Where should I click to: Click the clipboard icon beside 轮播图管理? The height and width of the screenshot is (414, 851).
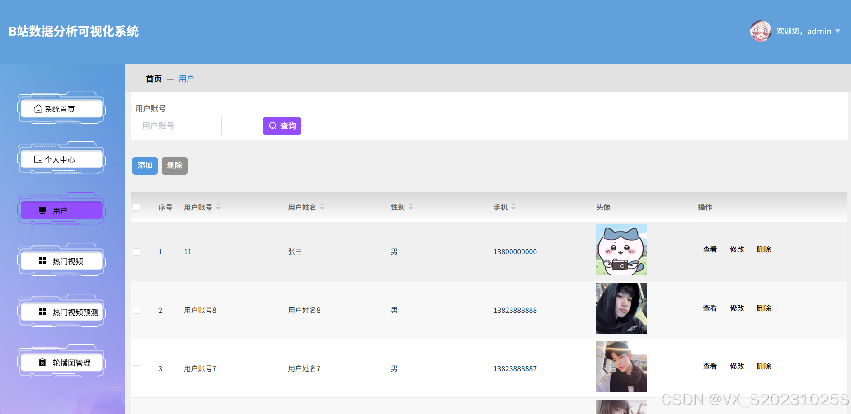point(42,363)
